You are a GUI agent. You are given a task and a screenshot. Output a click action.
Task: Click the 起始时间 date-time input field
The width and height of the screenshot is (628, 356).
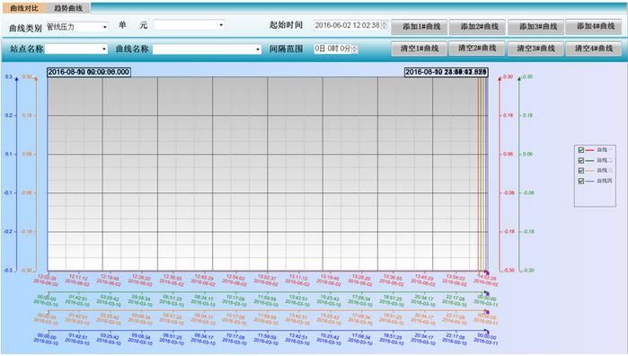348,25
